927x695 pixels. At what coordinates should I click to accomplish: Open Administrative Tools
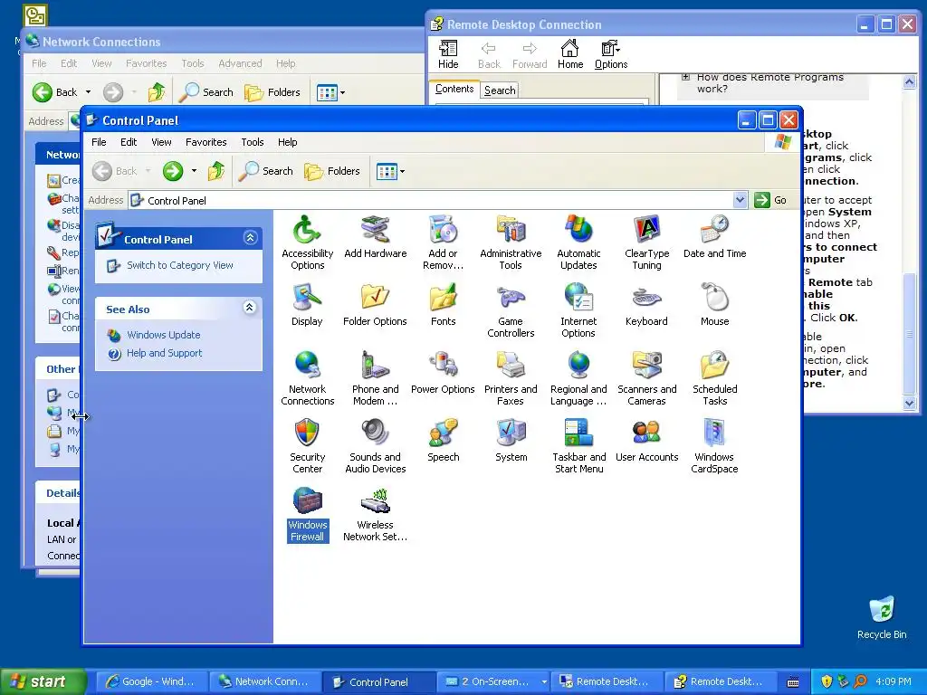pyautogui.click(x=511, y=243)
